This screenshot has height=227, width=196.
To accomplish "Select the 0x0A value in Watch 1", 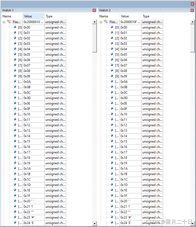I will (x=33, y=82).
